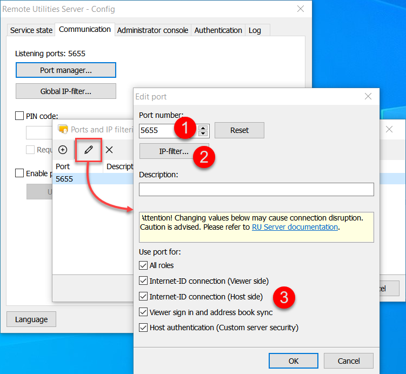Increase port number with up arrow
406x374 pixels.
tap(203, 128)
